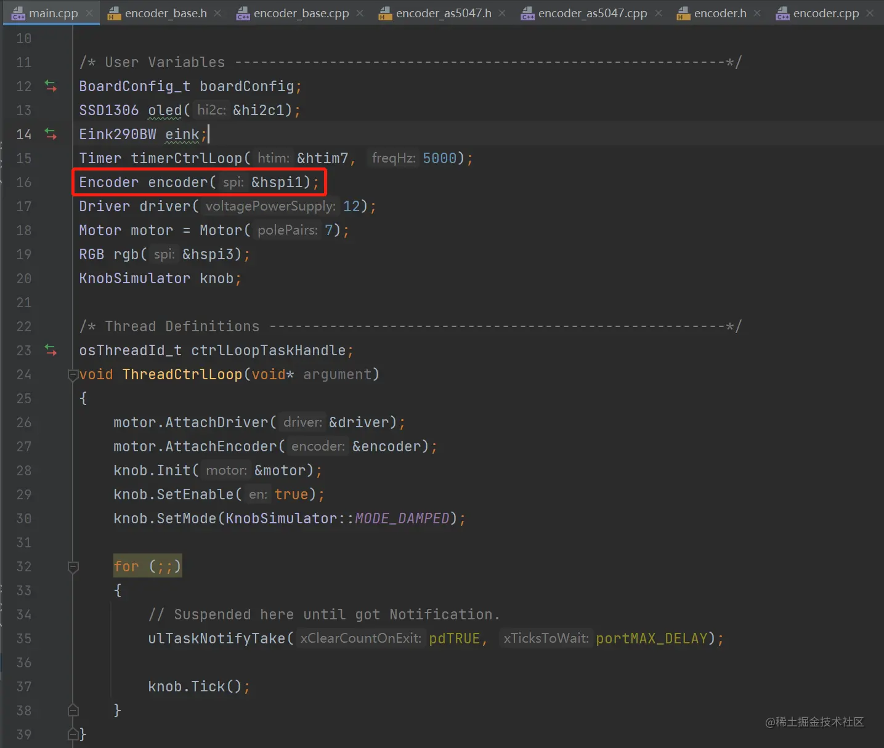This screenshot has height=748, width=884.
Task: Click the freqHz value 5000
Action: (x=440, y=158)
